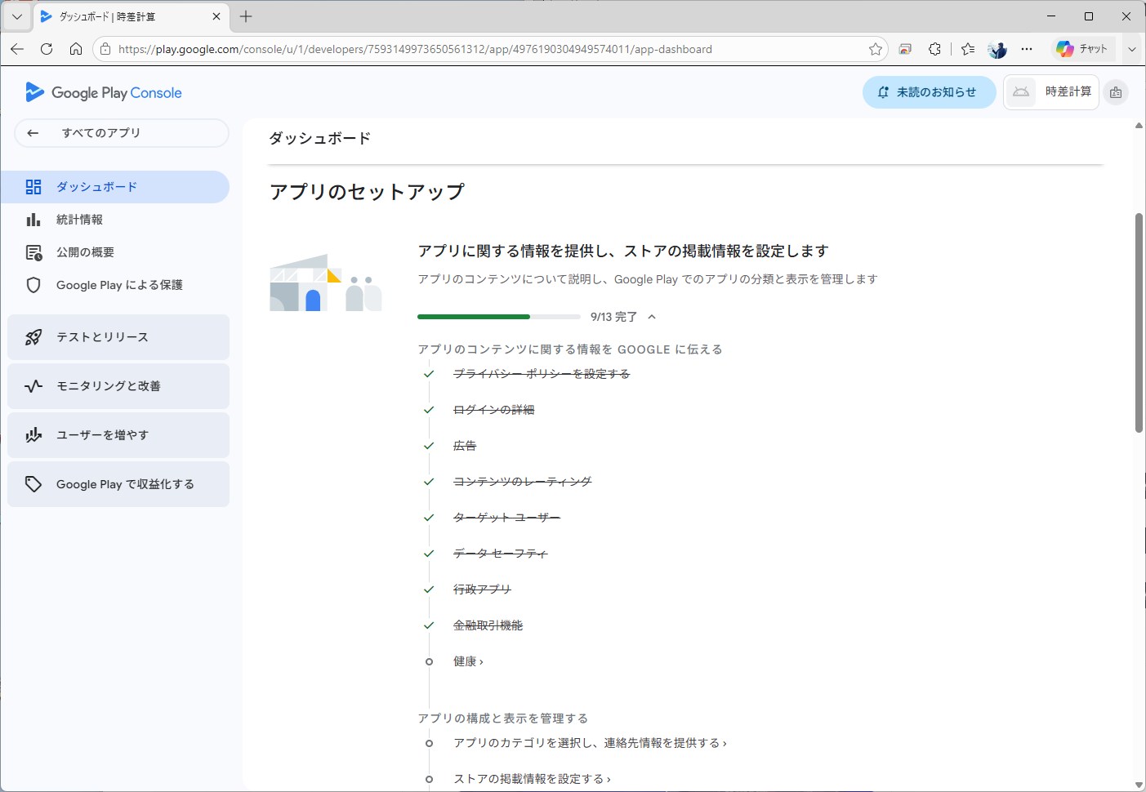1146x792 pixels.
Task: Click the 統計情報 bar chart icon
Action: coord(33,220)
